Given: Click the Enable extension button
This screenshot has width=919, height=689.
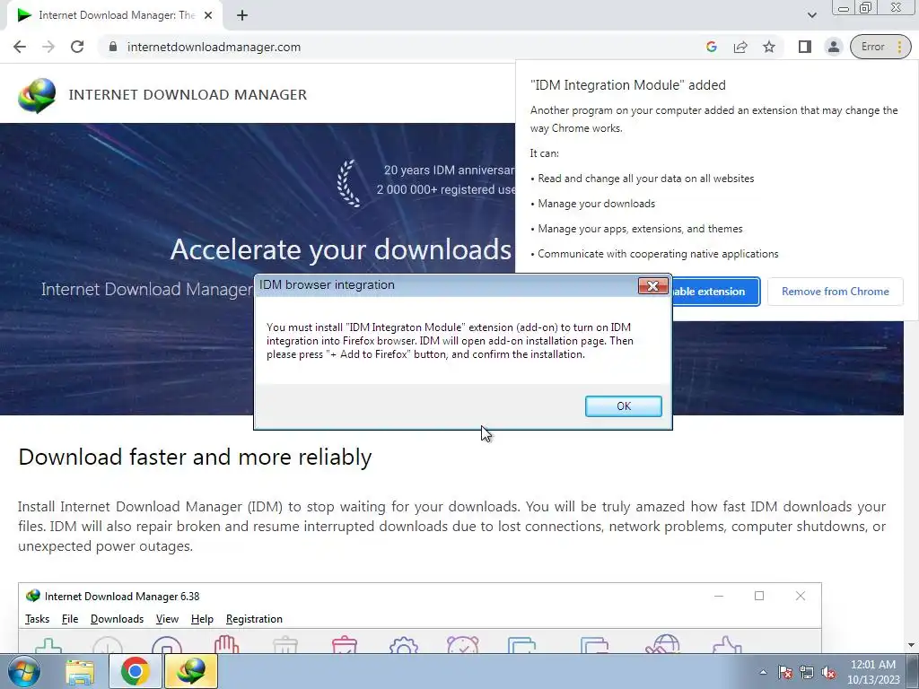Looking at the screenshot, I should point(715,292).
